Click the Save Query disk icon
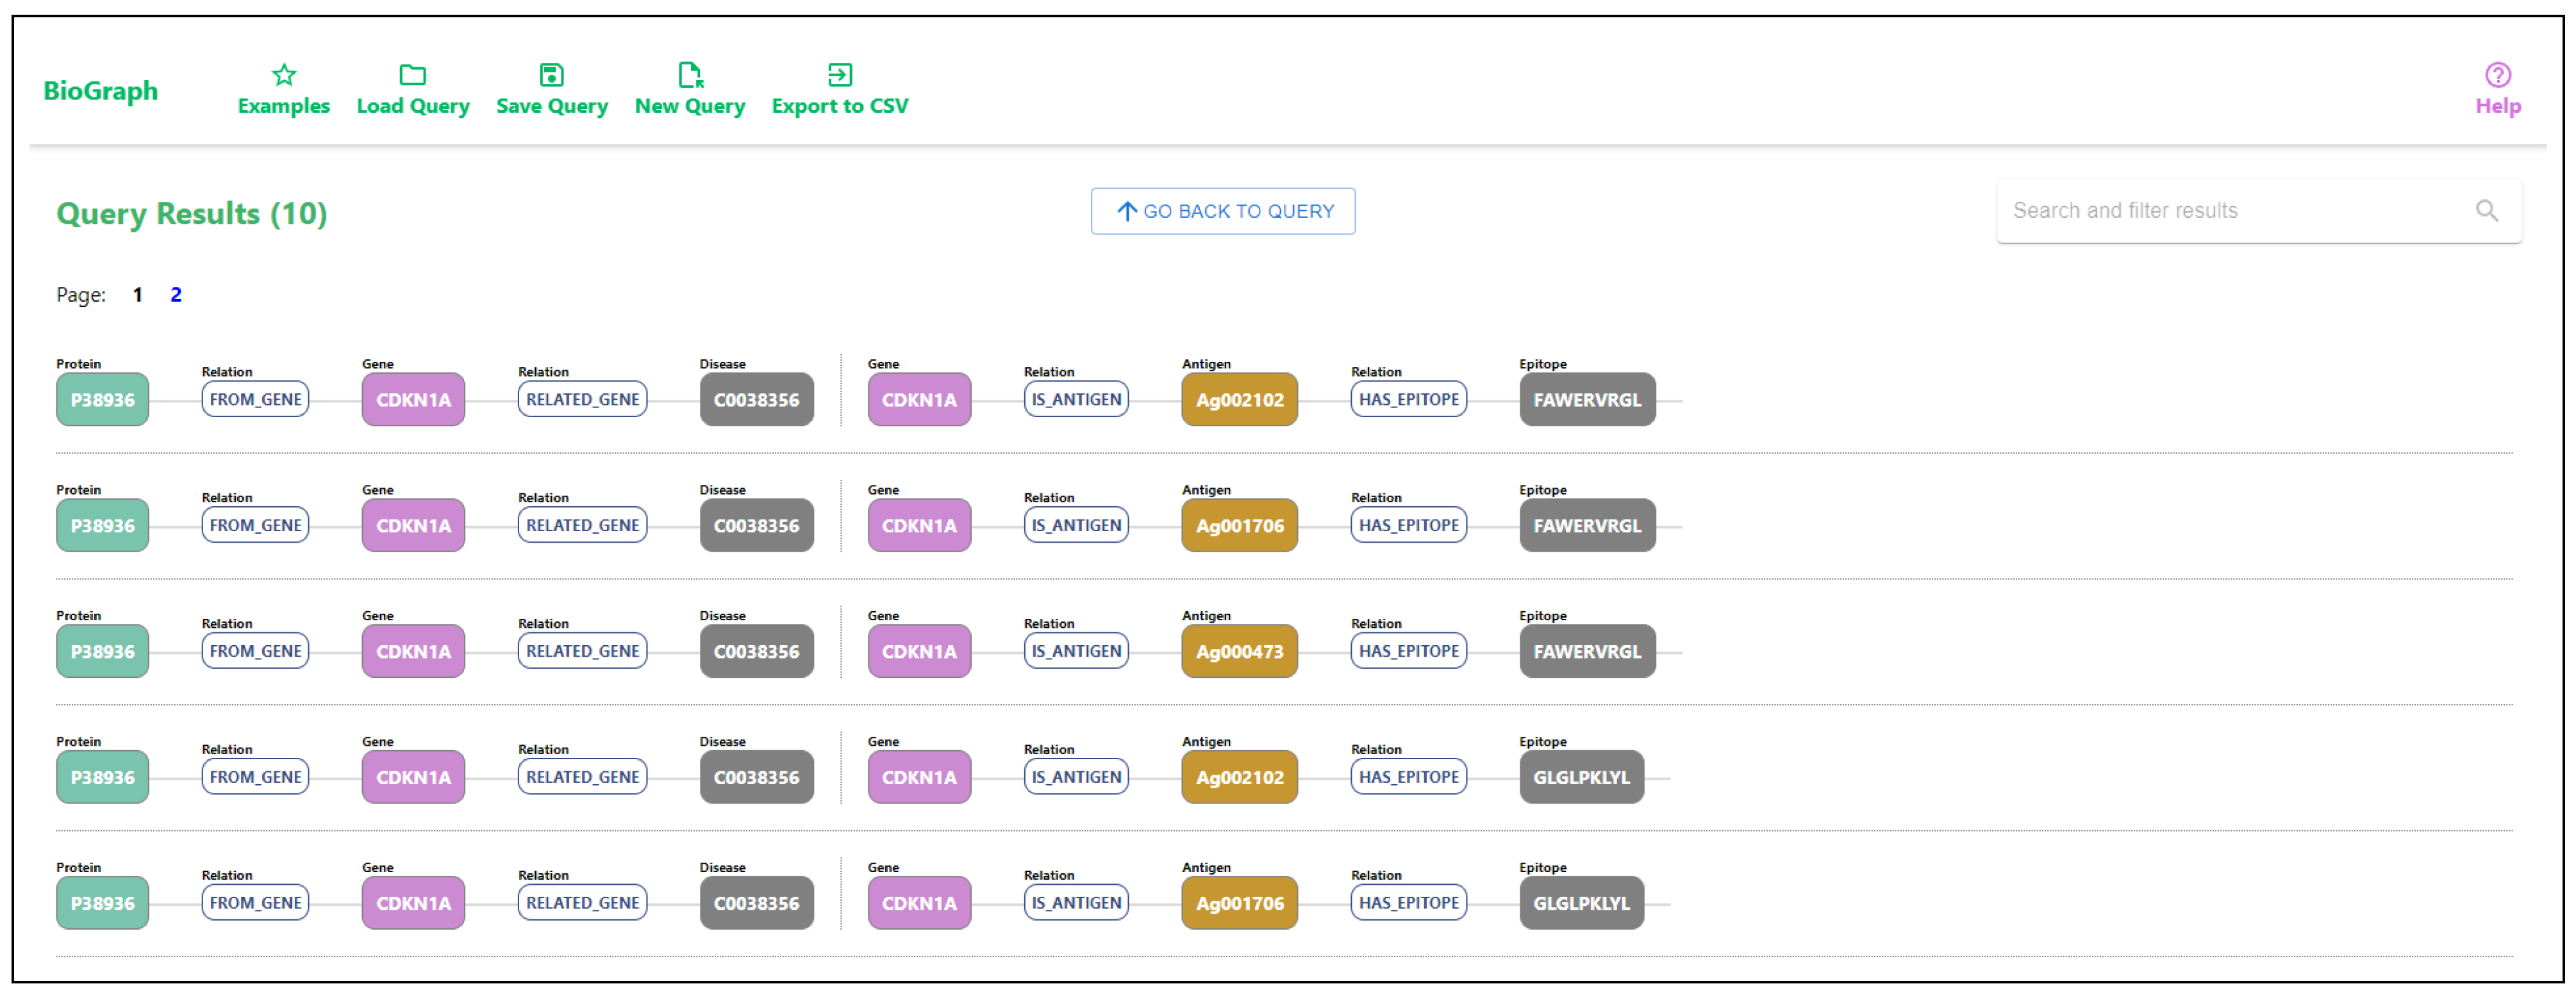This screenshot has height=1002, width=2576. (x=551, y=75)
